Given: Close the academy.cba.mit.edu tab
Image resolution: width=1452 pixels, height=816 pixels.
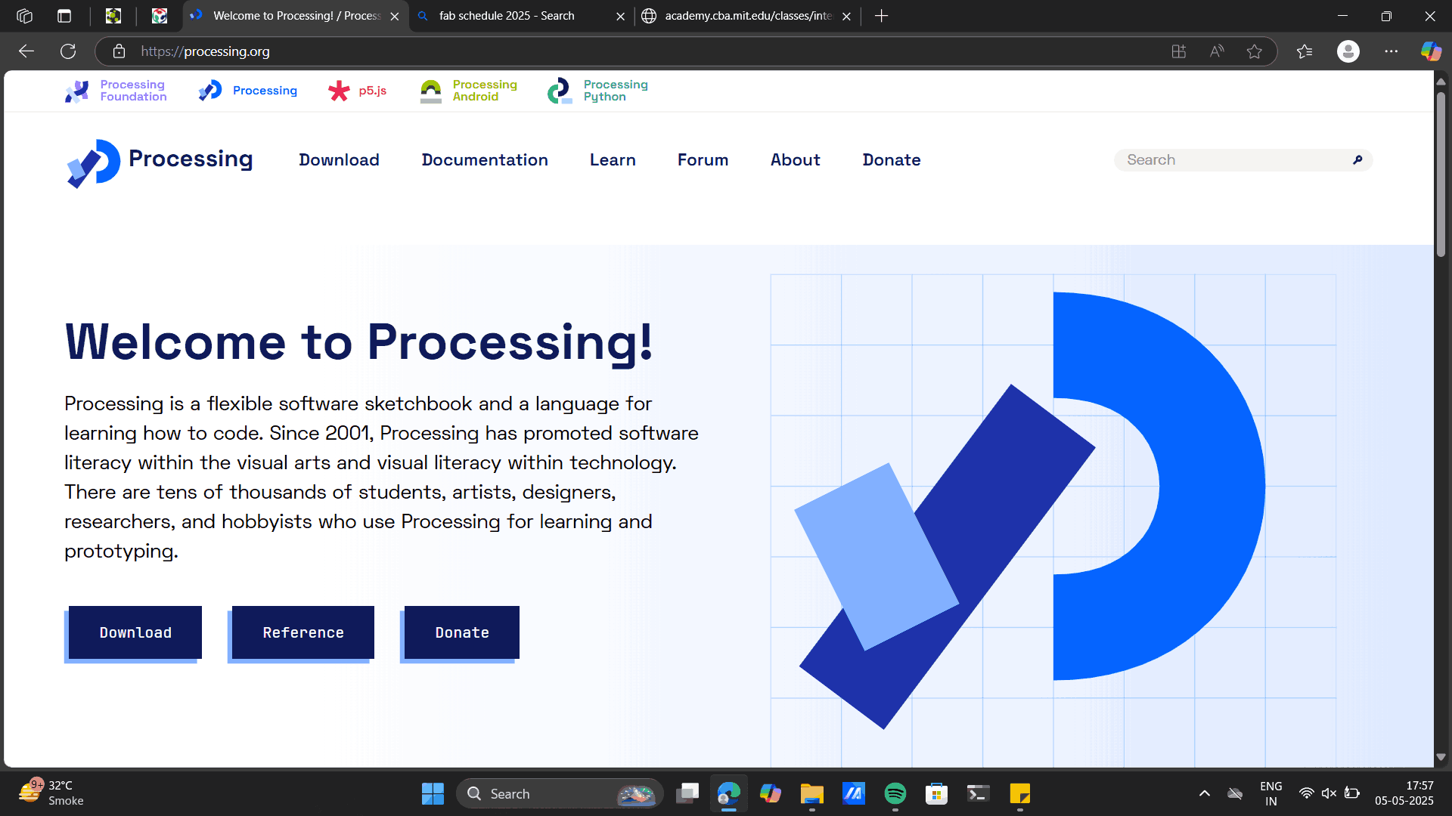Looking at the screenshot, I should [x=846, y=16].
